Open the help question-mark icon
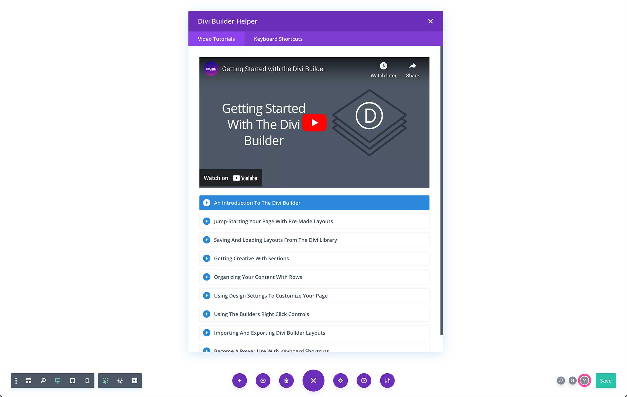The image size is (627, 397). click(x=584, y=380)
